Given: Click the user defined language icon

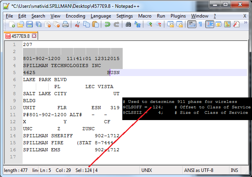Looking at the screenshot, I should click(x=219, y=25).
